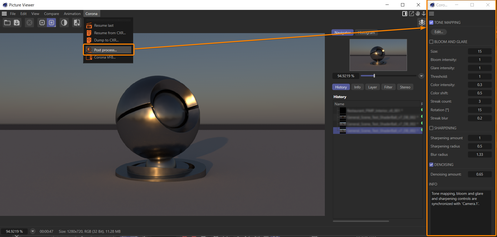Click the AB compare split icon
497x237 pixels.
(x=77, y=23)
